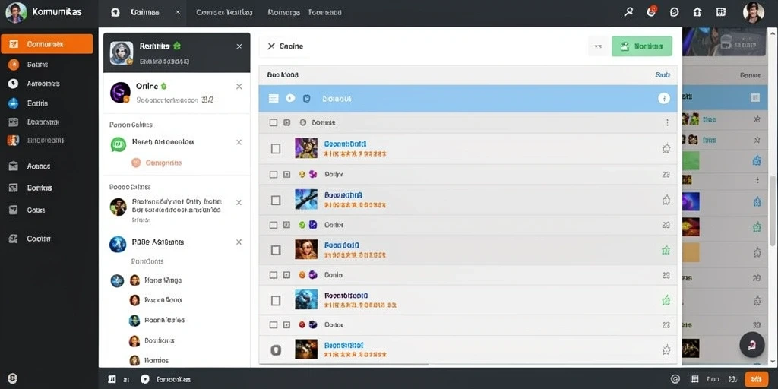Tick the checkbox beside blue creature thumbnail
Viewport: 778px width, 389px height.
click(x=276, y=301)
